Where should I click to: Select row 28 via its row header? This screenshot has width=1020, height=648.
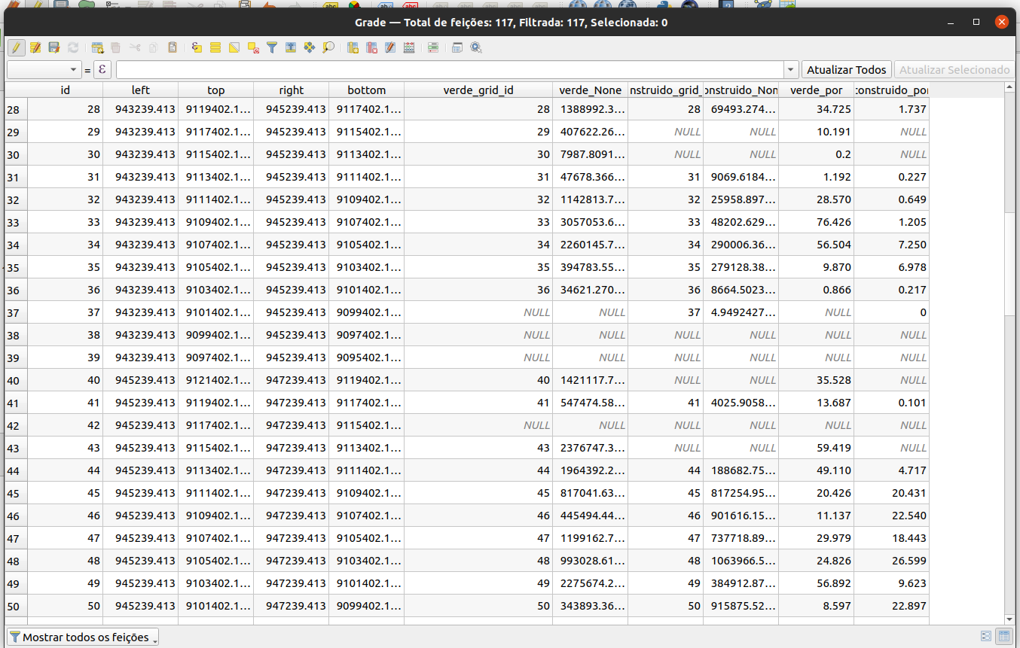coord(16,109)
